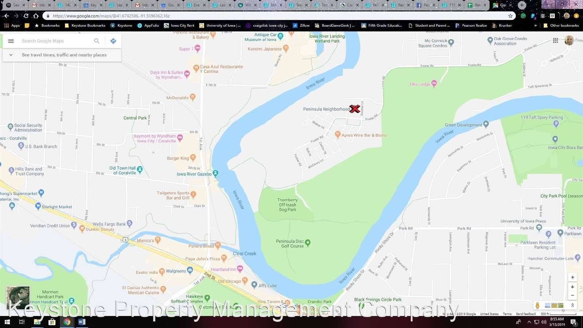Image resolution: width=583 pixels, height=328 pixels.
Task: Switch to the Facebook browser tab
Action: tap(425, 5)
